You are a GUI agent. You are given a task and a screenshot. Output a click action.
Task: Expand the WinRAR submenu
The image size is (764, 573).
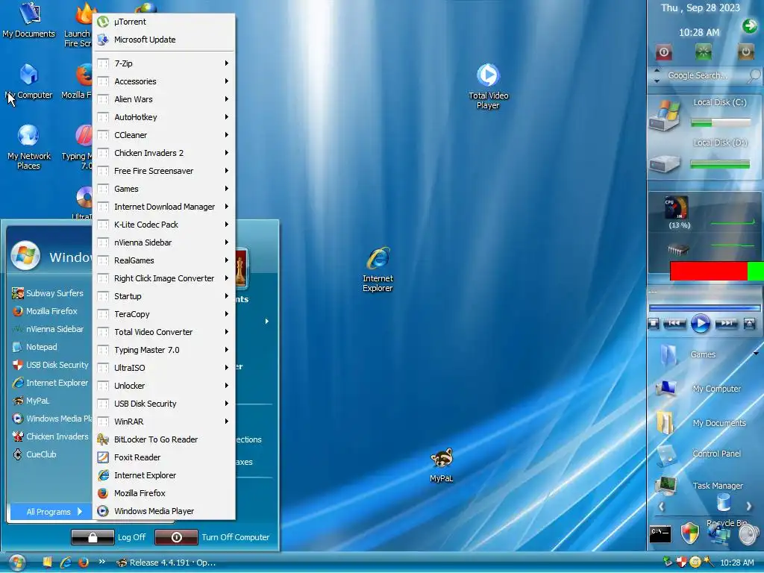click(x=163, y=422)
